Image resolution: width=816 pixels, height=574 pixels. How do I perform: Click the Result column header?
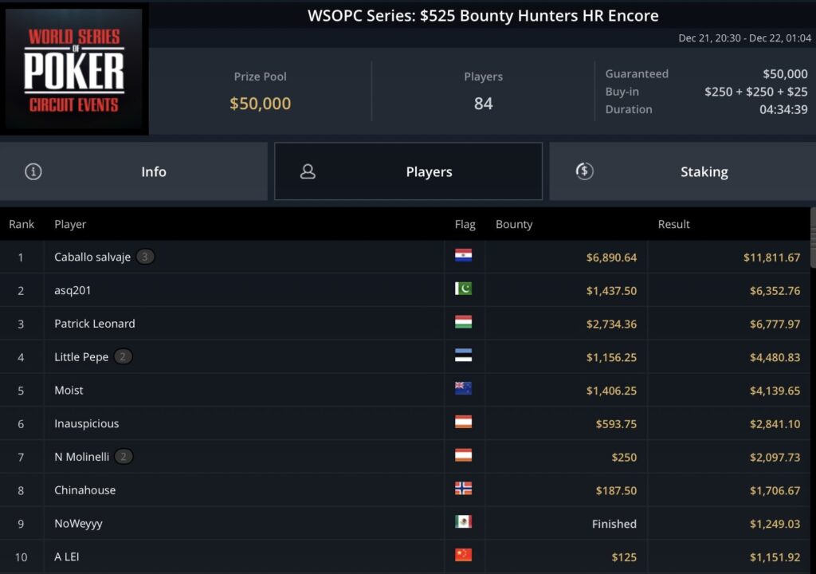pyautogui.click(x=673, y=224)
